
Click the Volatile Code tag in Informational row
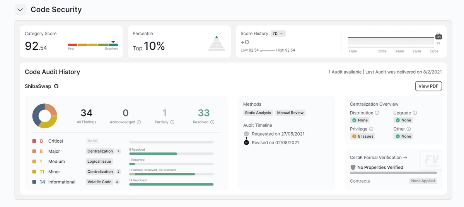pyautogui.click(x=99, y=182)
